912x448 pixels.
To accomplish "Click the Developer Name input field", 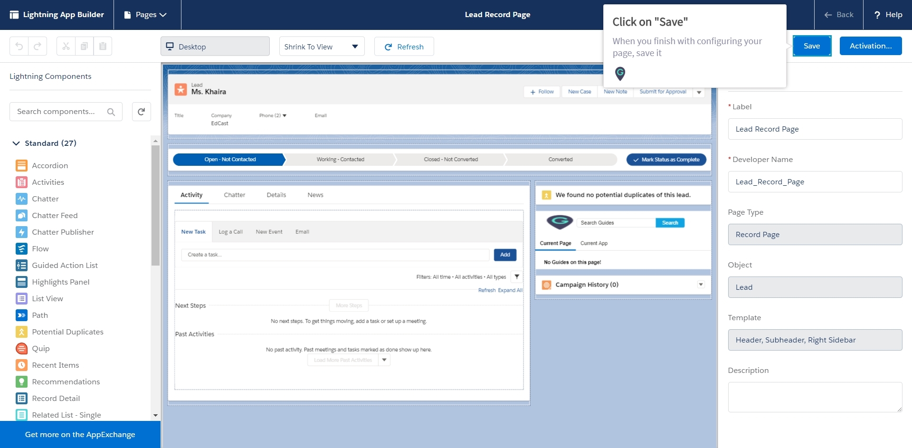I will click(x=815, y=181).
